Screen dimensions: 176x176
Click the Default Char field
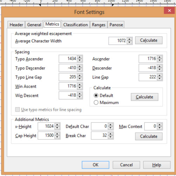[x=100, y=126]
